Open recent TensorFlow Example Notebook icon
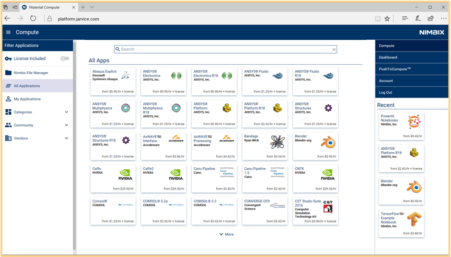 [x=414, y=220]
